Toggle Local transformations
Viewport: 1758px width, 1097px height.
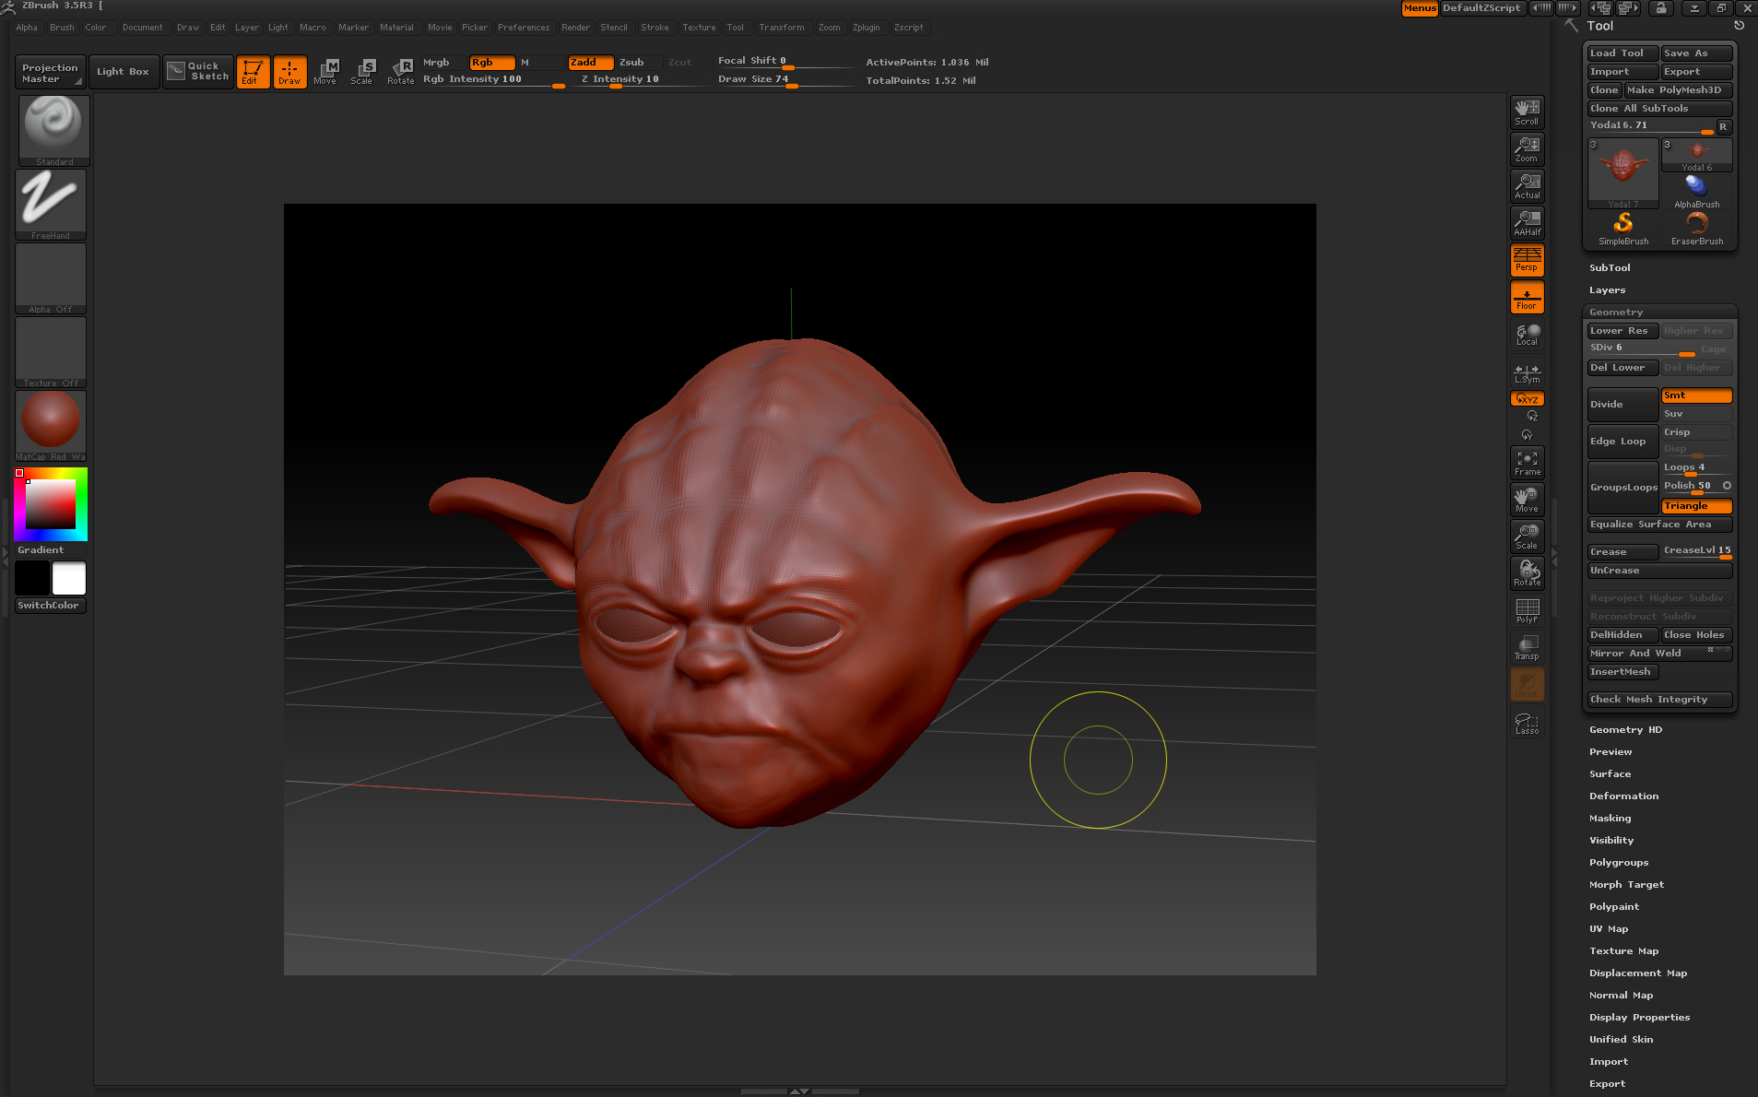pyautogui.click(x=1527, y=334)
